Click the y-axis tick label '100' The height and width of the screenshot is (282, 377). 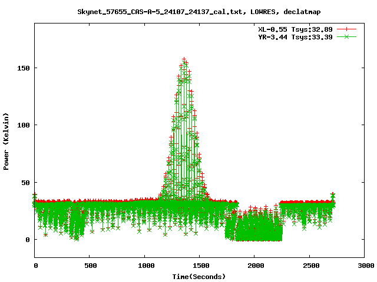[x=24, y=125]
